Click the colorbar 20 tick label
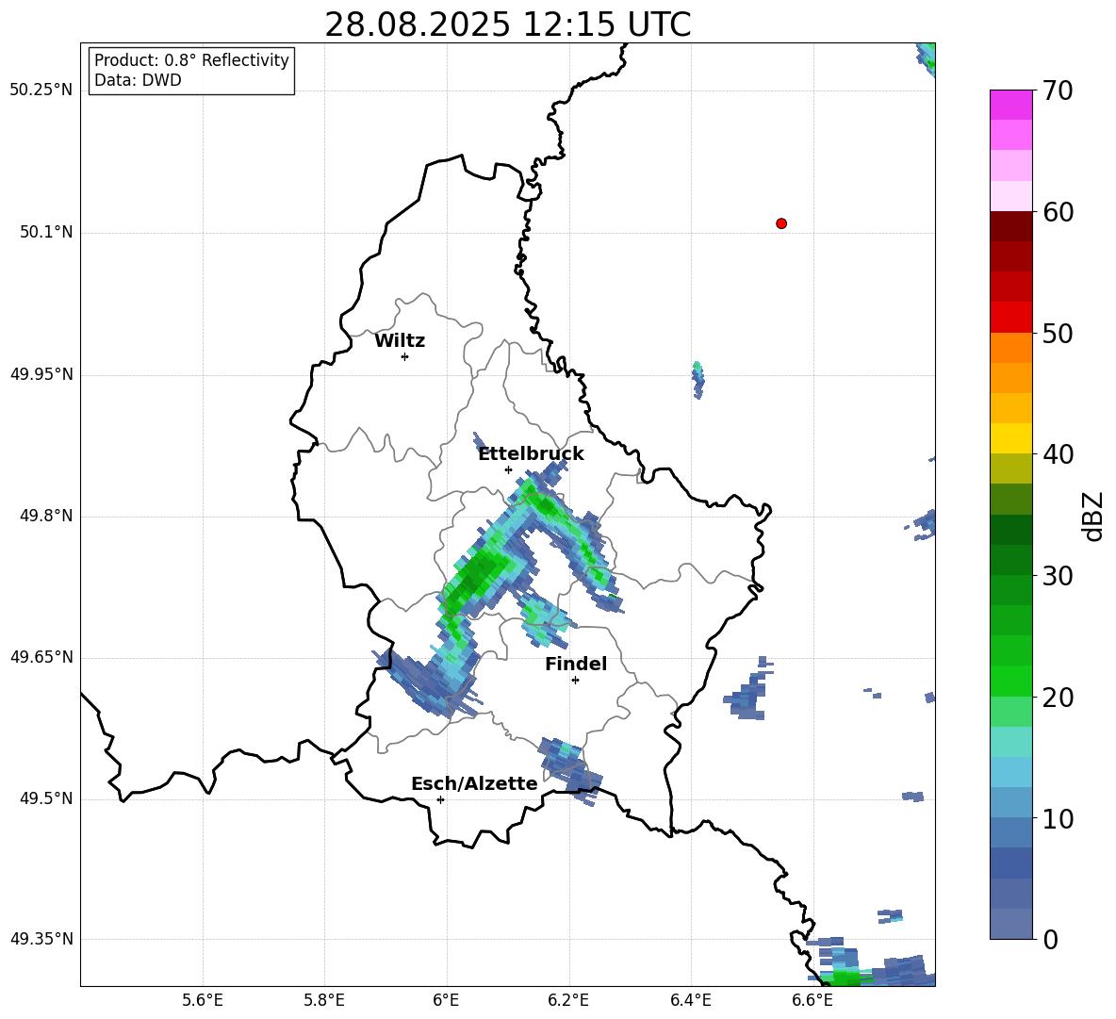 [x=1058, y=698]
